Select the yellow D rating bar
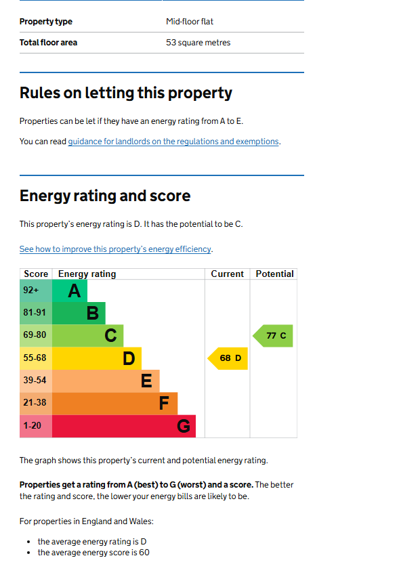Screen dimensions: 399x579 pos(97,358)
